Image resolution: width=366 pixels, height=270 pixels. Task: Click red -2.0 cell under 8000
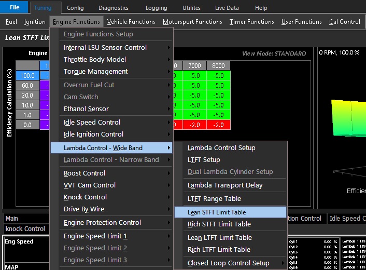(x=218, y=125)
